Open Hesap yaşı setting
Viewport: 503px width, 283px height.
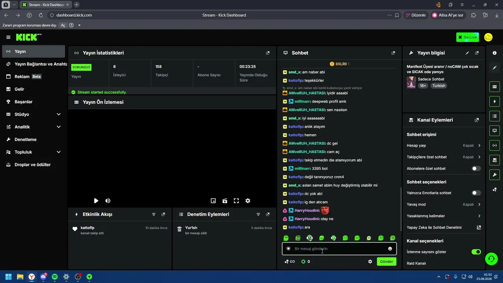(x=444, y=145)
